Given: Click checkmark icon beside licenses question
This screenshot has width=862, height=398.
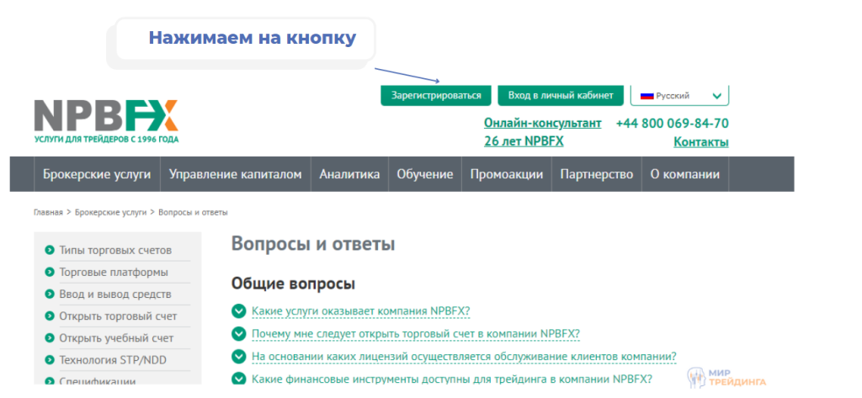Looking at the screenshot, I should point(238,357).
